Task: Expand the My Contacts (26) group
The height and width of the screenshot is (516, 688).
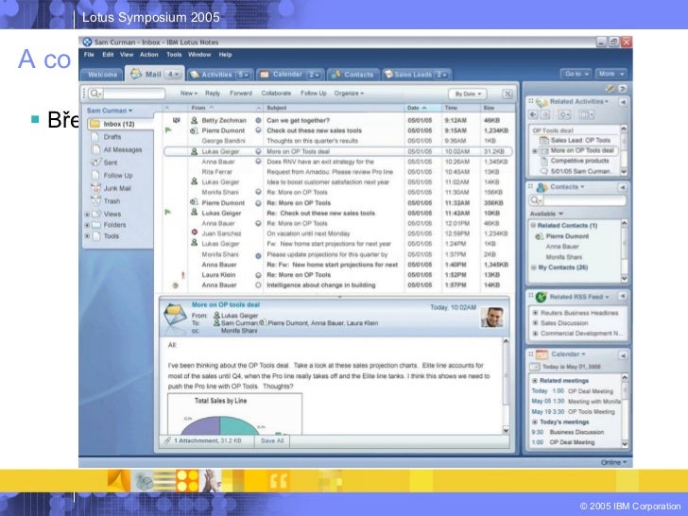Action: (533, 267)
